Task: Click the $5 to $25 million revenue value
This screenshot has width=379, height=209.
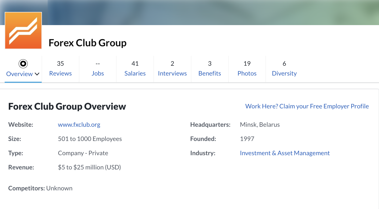Action: 89,167
